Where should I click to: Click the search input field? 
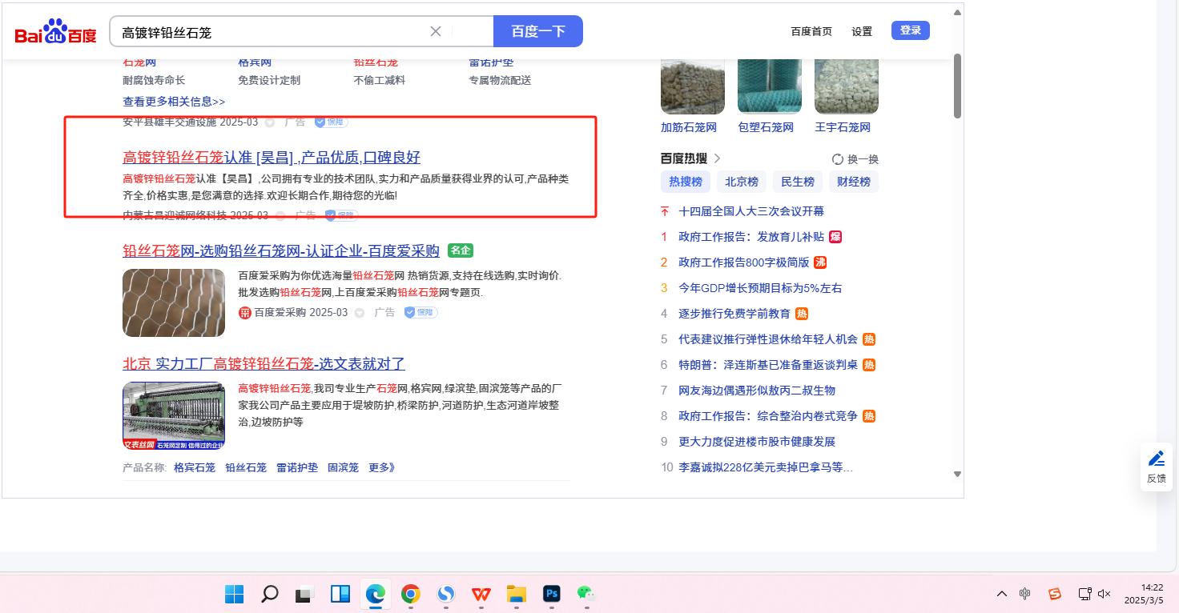click(x=272, y=32)
